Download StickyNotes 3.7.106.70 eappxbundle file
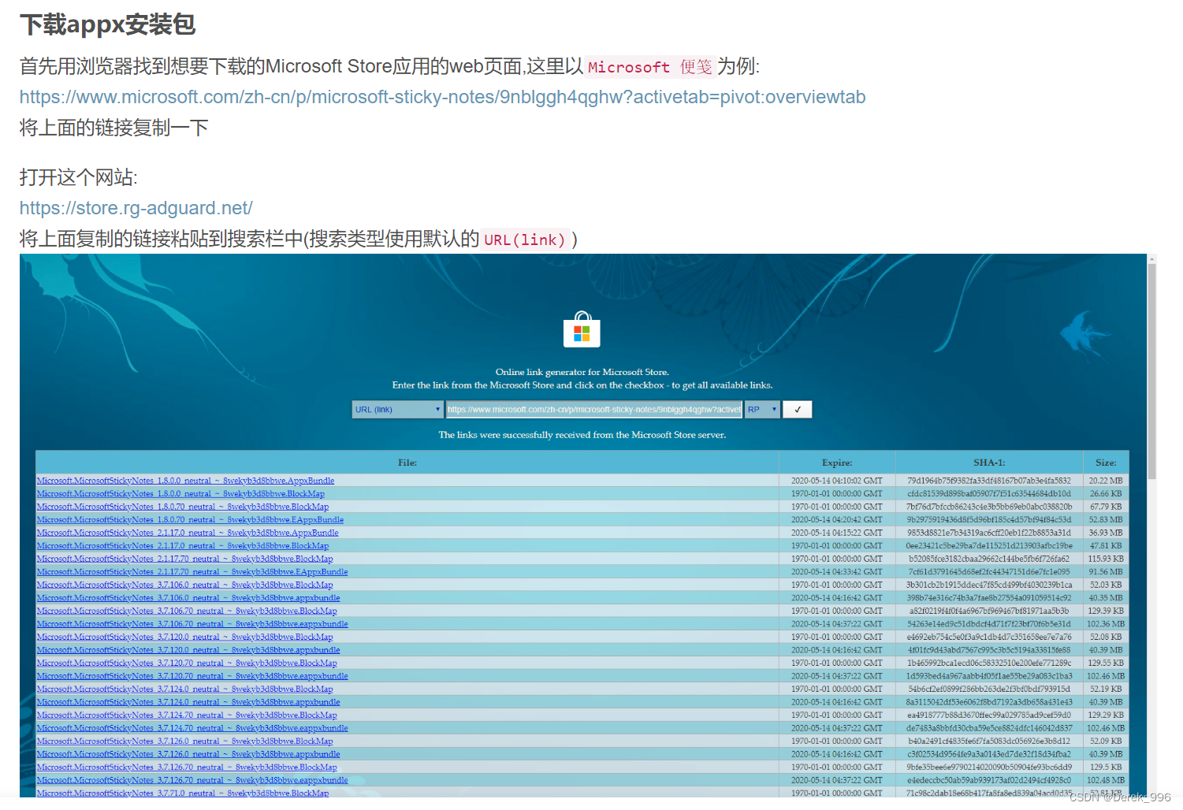1183x810 pixels. click(192, 624)
